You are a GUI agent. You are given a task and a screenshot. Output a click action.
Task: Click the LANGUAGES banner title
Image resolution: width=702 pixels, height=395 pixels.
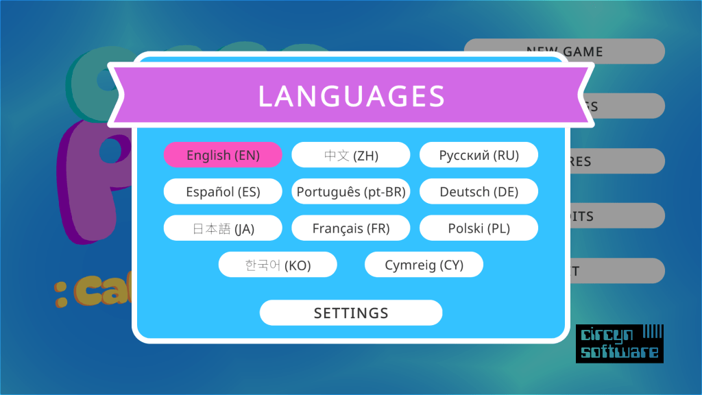click(351, 96)
